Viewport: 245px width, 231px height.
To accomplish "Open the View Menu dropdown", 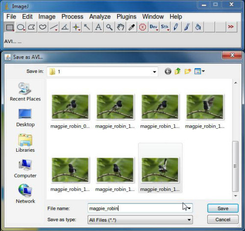I will click(199, 71).
